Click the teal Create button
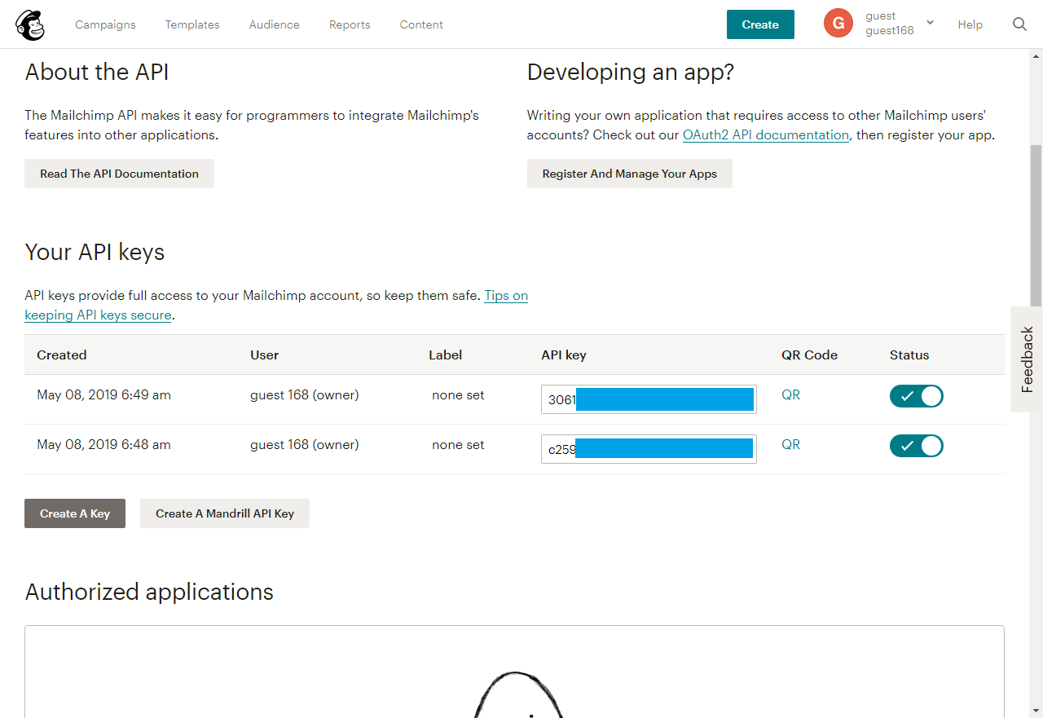The height and width of the screenshot is (718, 1043). tap(760, 24)
